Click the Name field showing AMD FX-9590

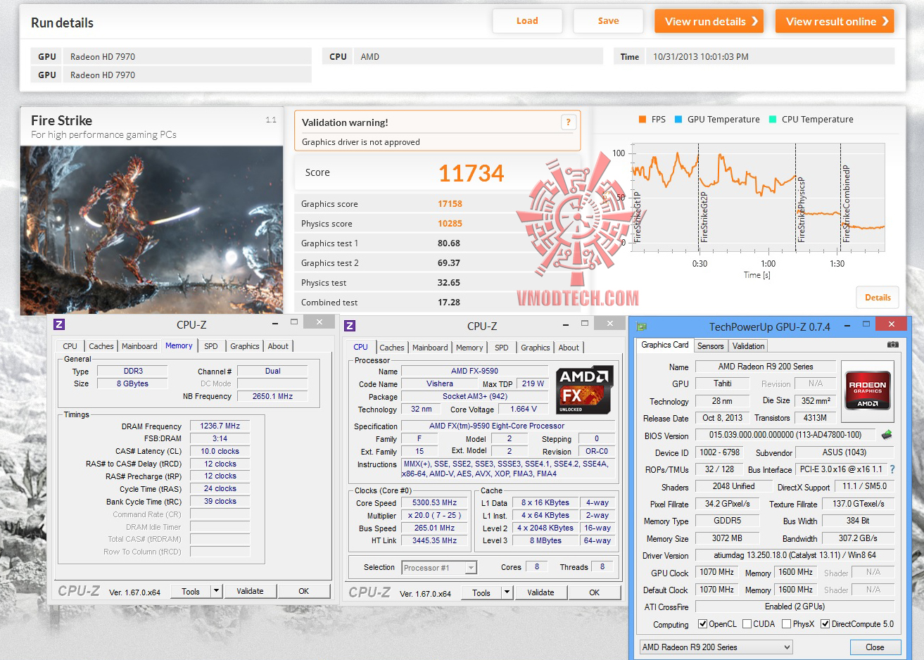(x=474, y=371)
